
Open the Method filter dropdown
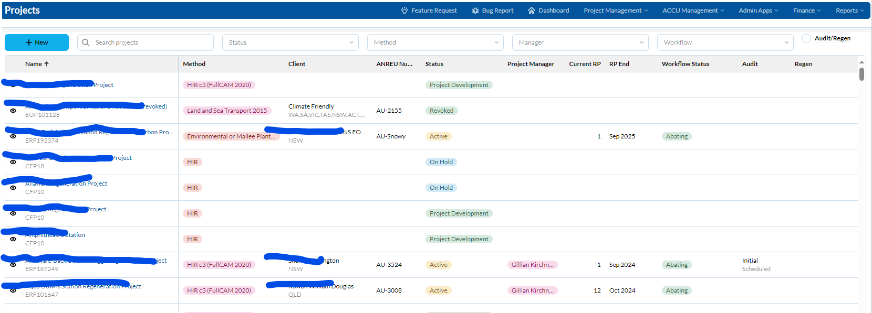pos(435,42)
